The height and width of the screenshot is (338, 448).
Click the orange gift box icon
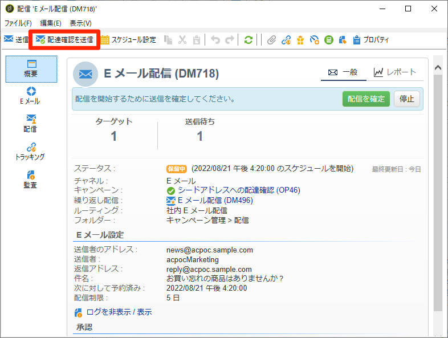300,40
